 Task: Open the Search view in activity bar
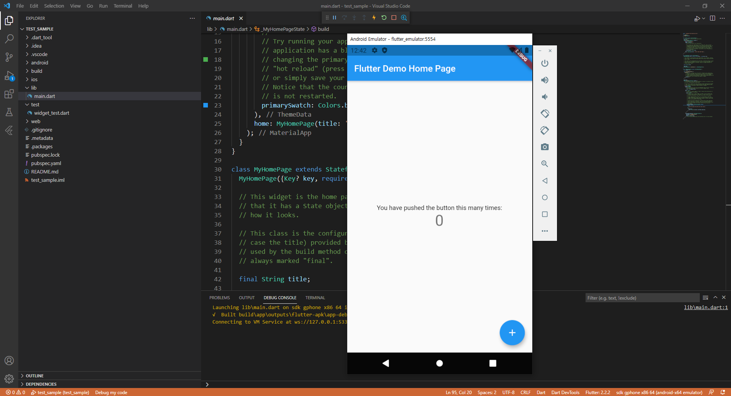click(x=9, y=39)
